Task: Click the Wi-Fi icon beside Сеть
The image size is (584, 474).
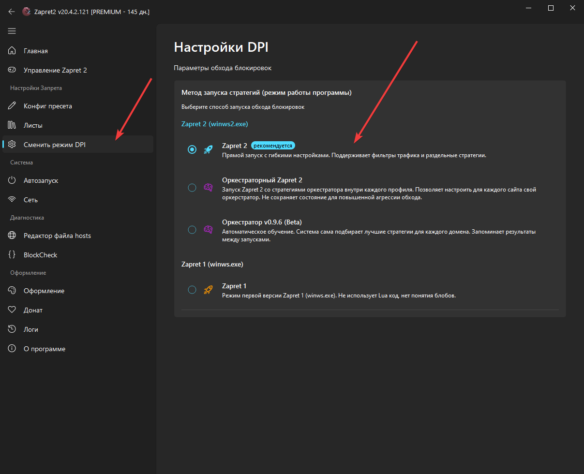Action: point(13,200)
